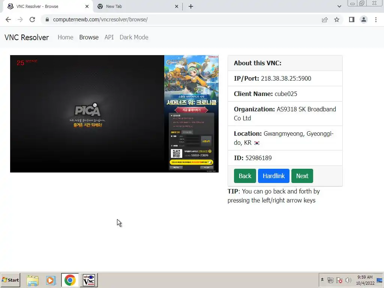This screenshot has width=384, height=288.
Task: Open the clock showing 9:59 AM
Action: pos(365,280)
